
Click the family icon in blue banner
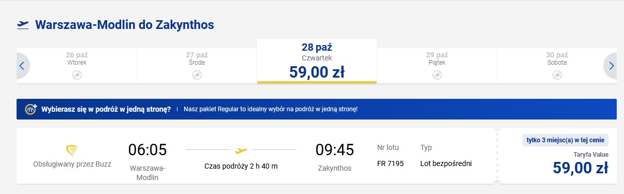click(32, 109)
